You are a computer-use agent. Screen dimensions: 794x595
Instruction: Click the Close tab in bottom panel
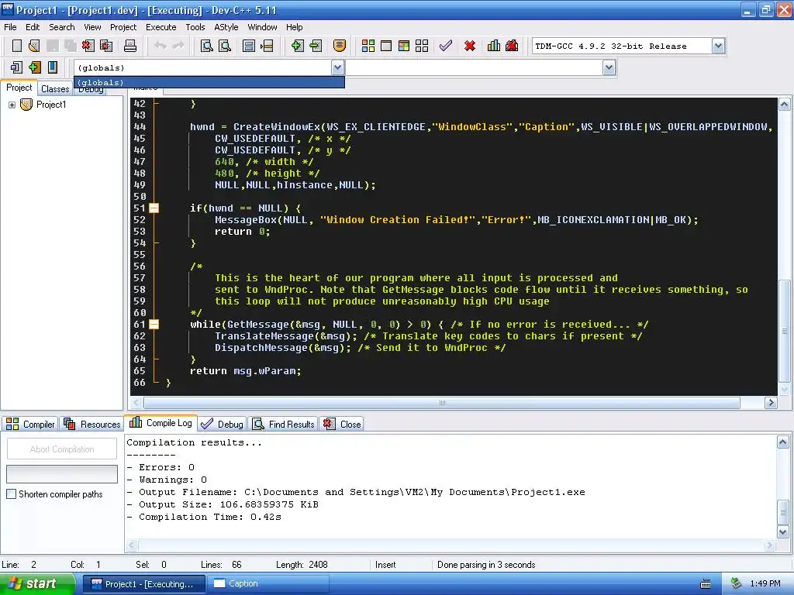click(x=342, y=424)
